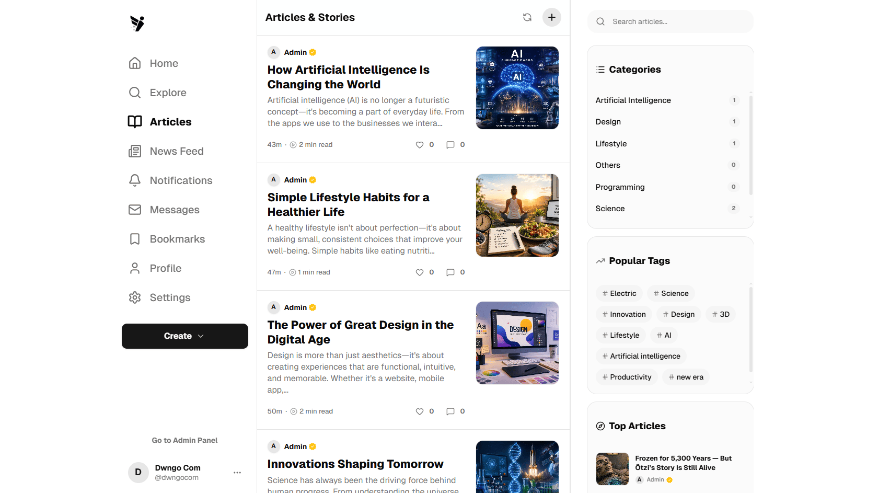Click the Productivity tag
890x493 pixels.
pos(627,377)
